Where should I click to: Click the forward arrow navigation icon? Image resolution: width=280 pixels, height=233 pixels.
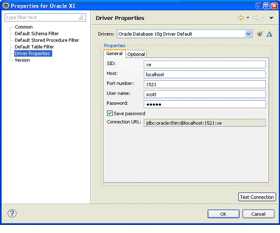coord(256,18)
